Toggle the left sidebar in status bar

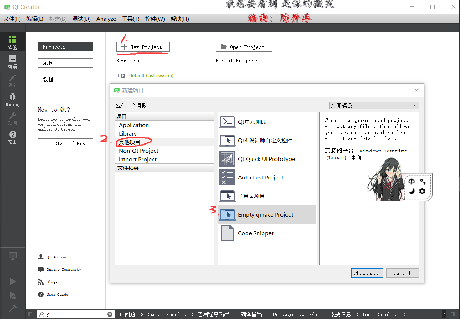pos(30,314)
